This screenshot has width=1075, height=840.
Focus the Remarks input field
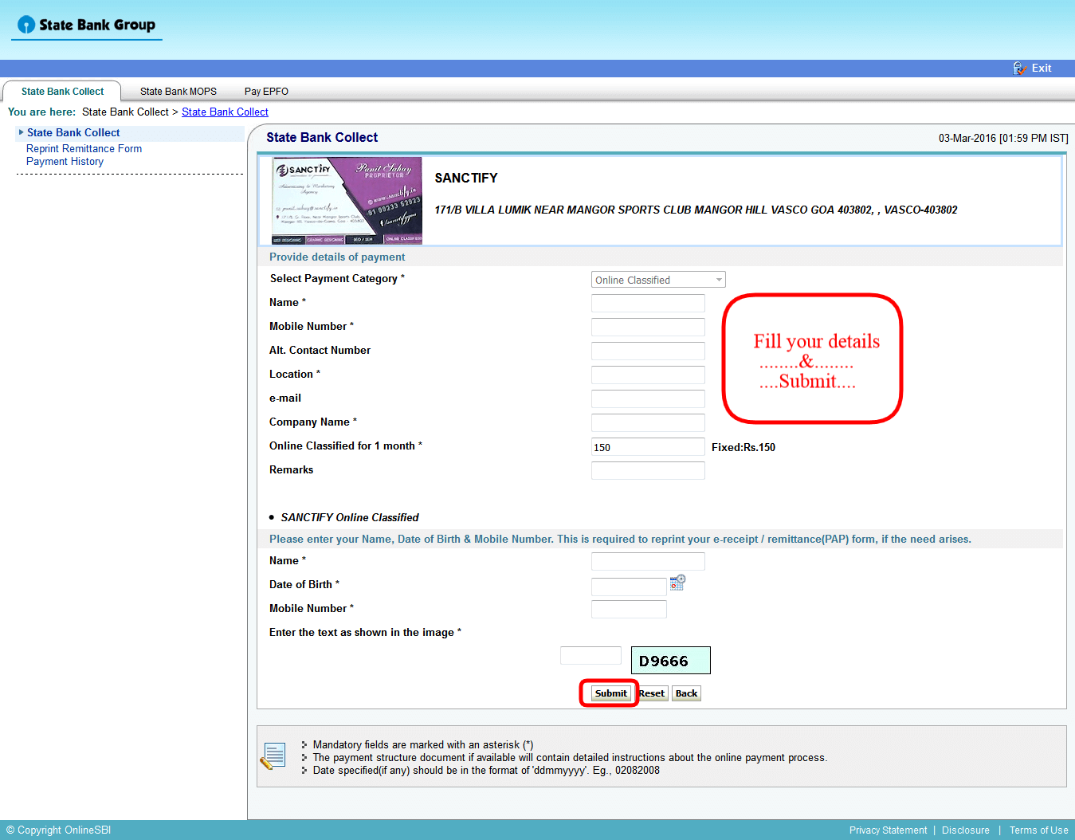pos(648,470)
